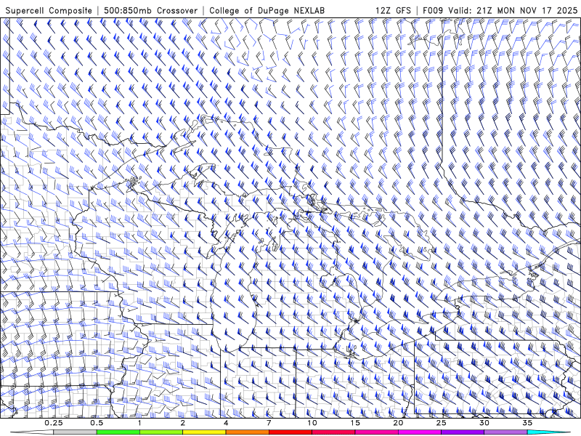Click the legend value 2
The width and height of the screenshot is (581, 436).
pyautogui.click(x=183, y=423)
